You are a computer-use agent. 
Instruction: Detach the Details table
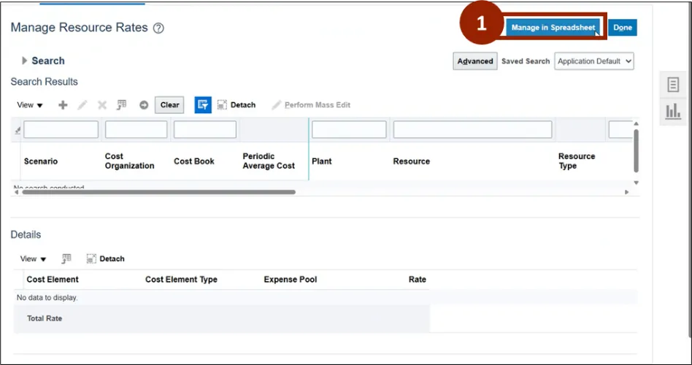tap(105, 258)
